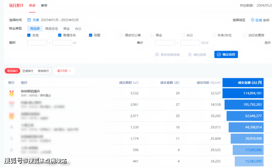Click the location pin icon beside 区域
The height and width of the screenshot is (167, 272).
coord(253,20)
